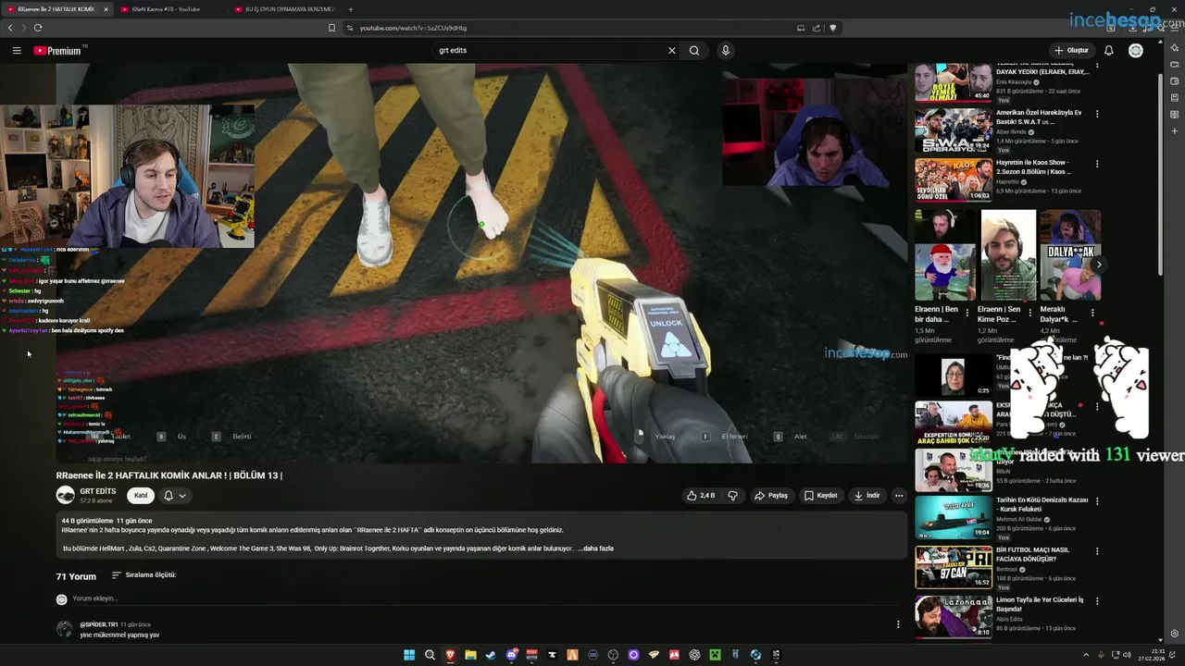Viewport: 1185px width, 666px height.
Task: Show hidden system tray icons chevron
Action: click(1087, 655)
